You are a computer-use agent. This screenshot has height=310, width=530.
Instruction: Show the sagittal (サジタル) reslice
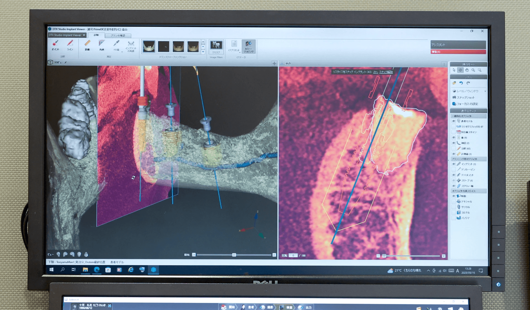point(454,207)
